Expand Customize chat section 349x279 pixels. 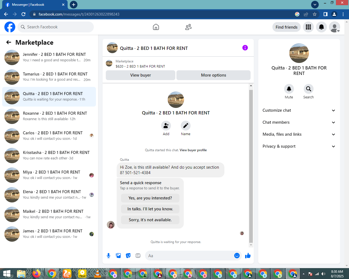point(299,110)
